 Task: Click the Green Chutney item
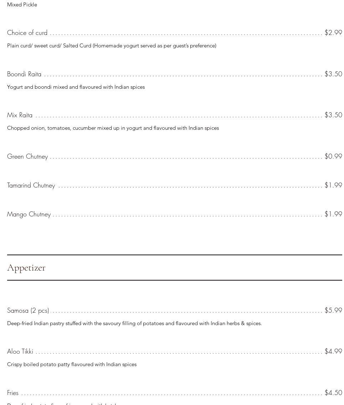point(27,157)
